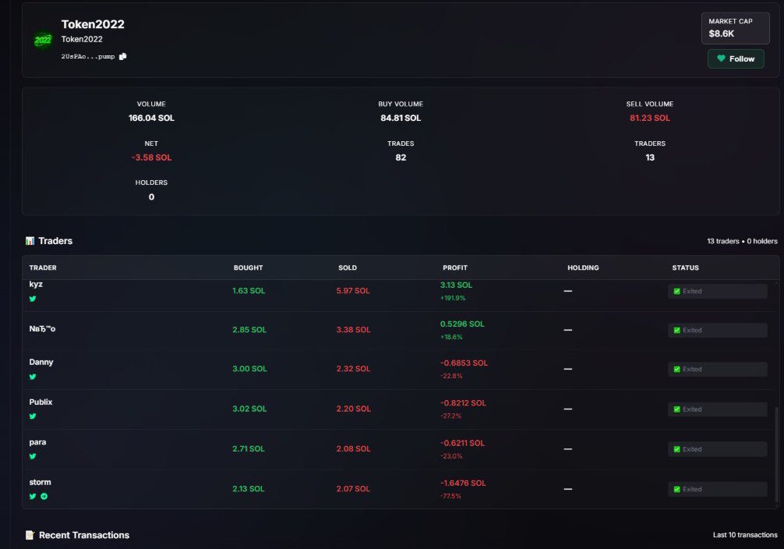Open storm's Twitter profile icon
784x549 pixels.
tap(33, 497)
